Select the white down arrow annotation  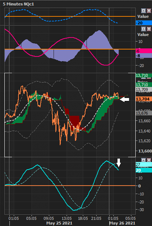pos(119,163)
